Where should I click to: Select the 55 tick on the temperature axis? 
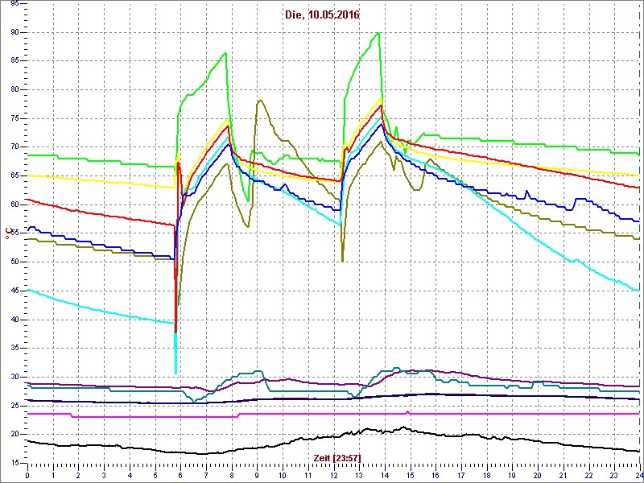tap(14, 233)
